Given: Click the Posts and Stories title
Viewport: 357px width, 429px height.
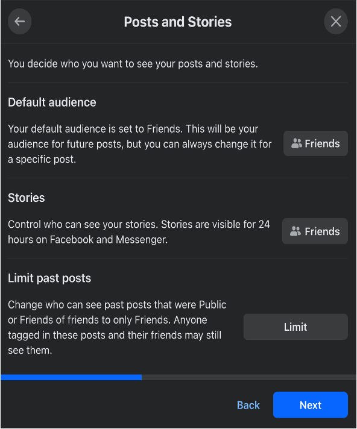Looking at the screenshot, I should pos(178,22).
